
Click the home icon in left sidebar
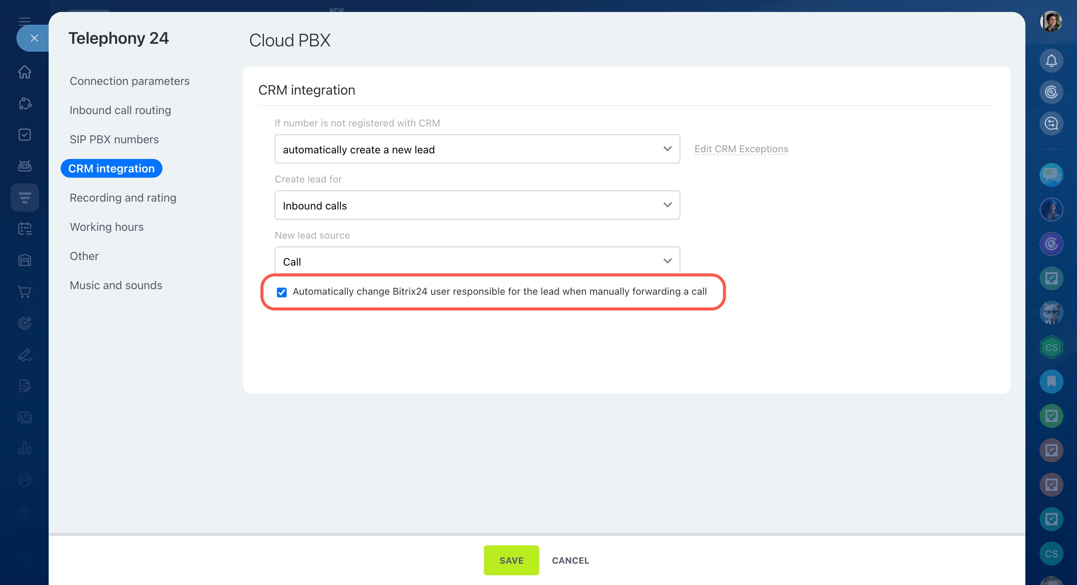[25, 72]
